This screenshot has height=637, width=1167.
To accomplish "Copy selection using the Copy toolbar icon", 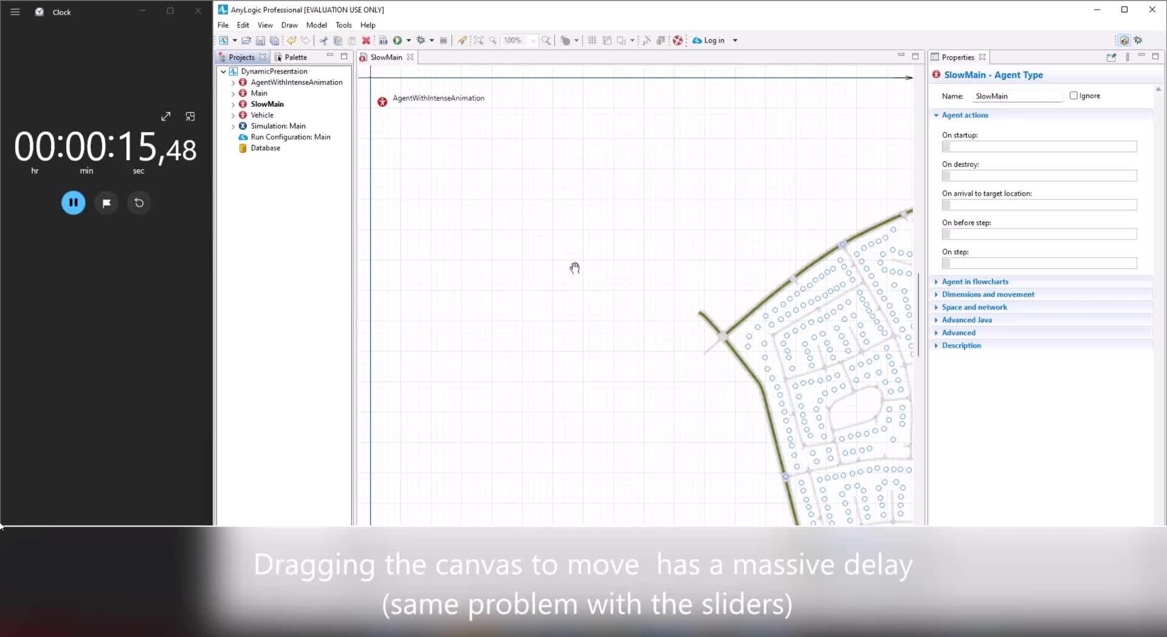I will click(338, 40).
